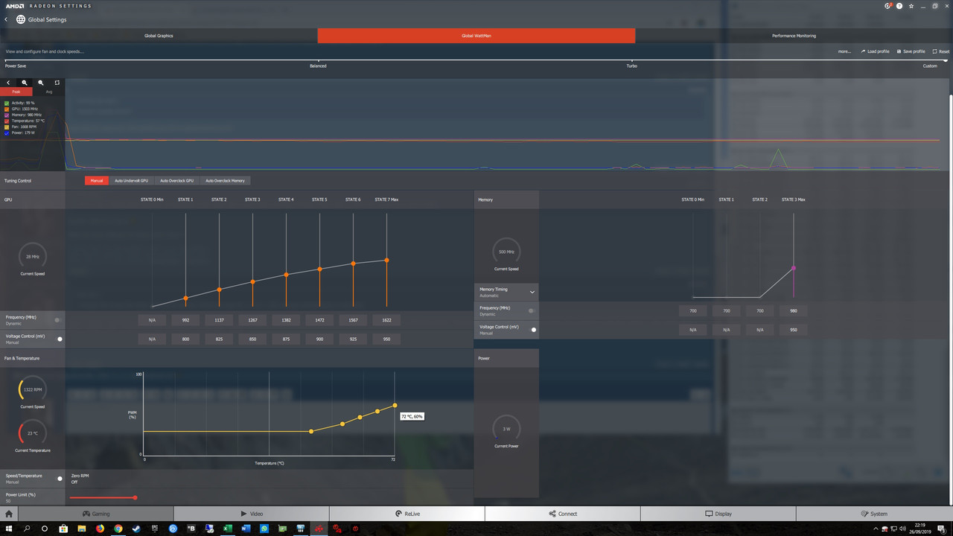Click the Memory State 3 Max curve point

click(794, 268)
